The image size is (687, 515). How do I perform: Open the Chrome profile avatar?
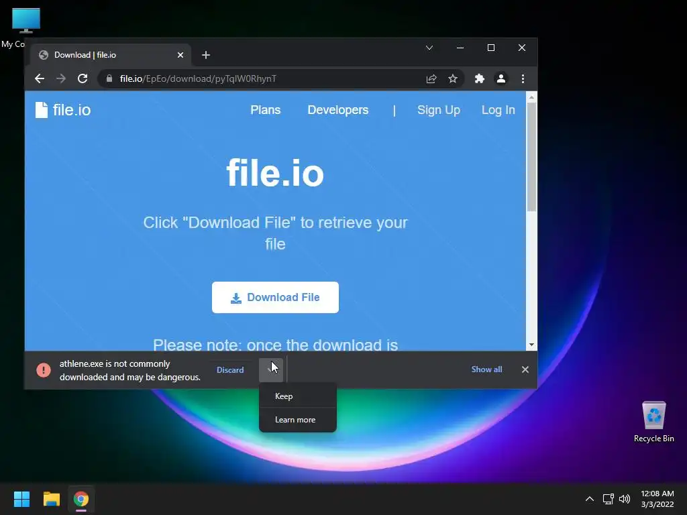pyautogui.click(x=500, y=79)
